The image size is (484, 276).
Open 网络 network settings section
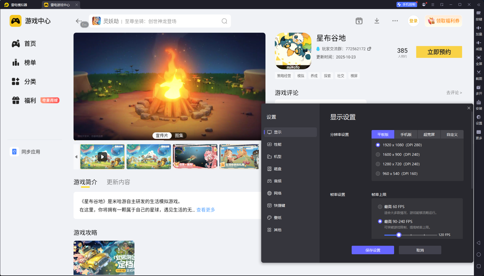[x=290, y=193]
